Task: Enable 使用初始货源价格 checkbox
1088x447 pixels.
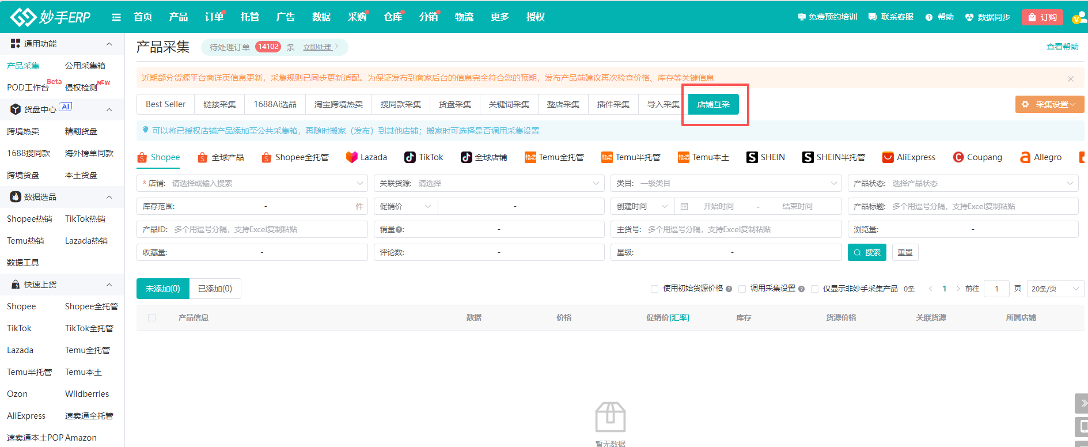Action: (654, 289)
